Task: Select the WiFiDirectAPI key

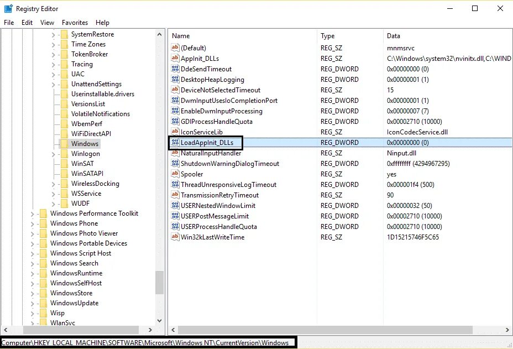Action: click(x=91, y=134)
